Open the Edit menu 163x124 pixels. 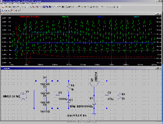5,4
